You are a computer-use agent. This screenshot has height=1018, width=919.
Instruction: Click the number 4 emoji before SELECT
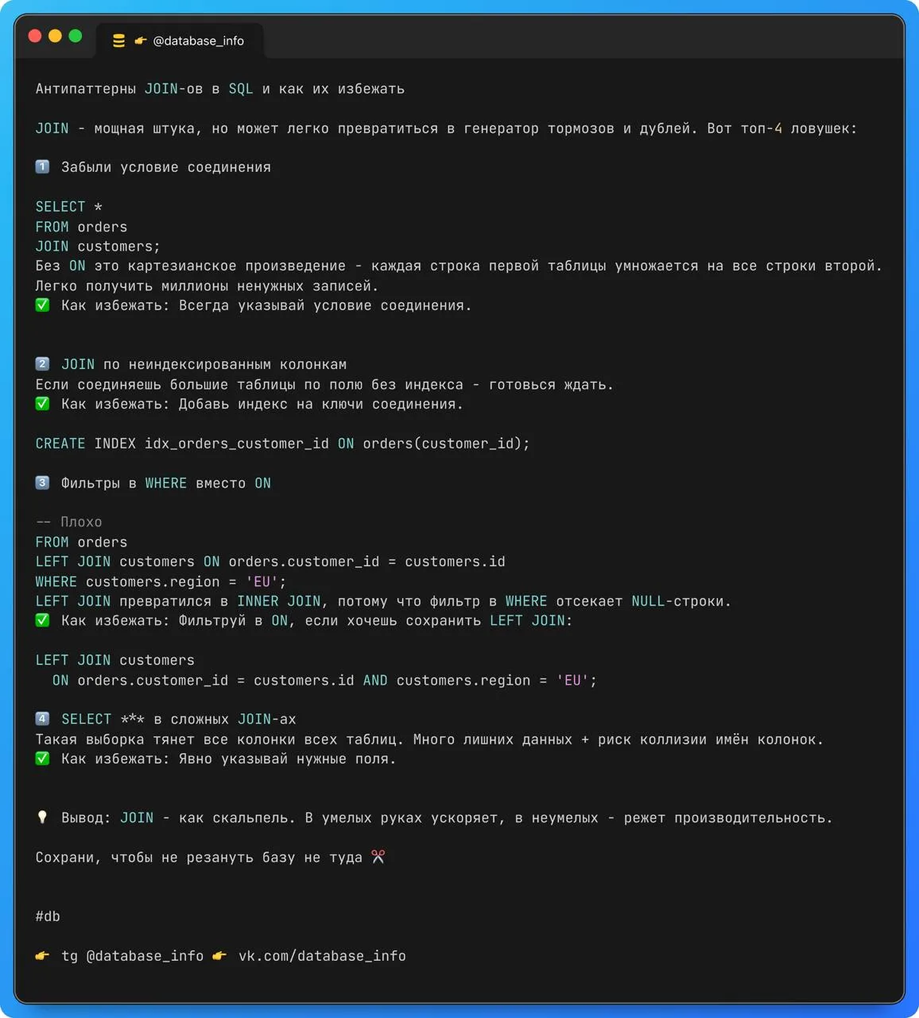43,719
